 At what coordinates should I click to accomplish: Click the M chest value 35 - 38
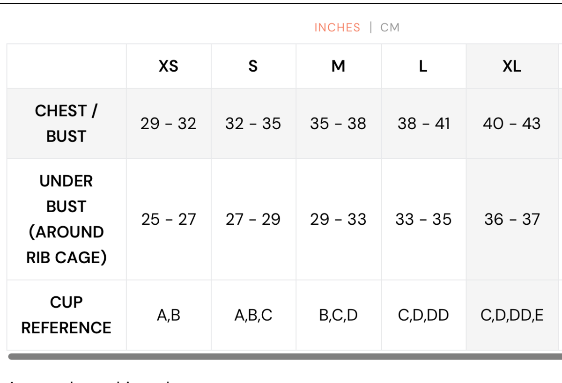coord(338,124)
